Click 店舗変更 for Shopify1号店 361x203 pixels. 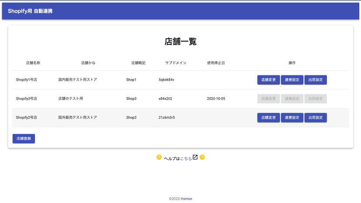pos(269,80)
